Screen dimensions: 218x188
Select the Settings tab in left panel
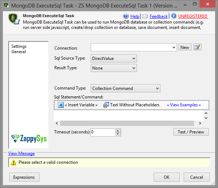pos(19,46)
